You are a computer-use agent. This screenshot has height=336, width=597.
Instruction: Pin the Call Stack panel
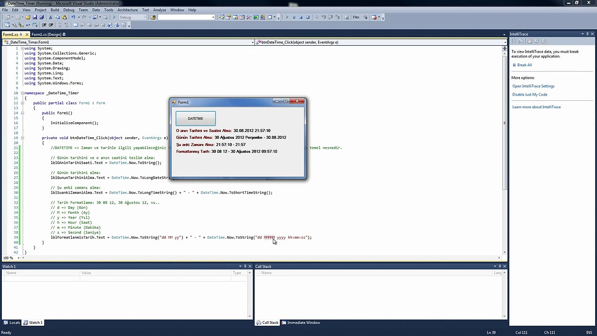500,266
